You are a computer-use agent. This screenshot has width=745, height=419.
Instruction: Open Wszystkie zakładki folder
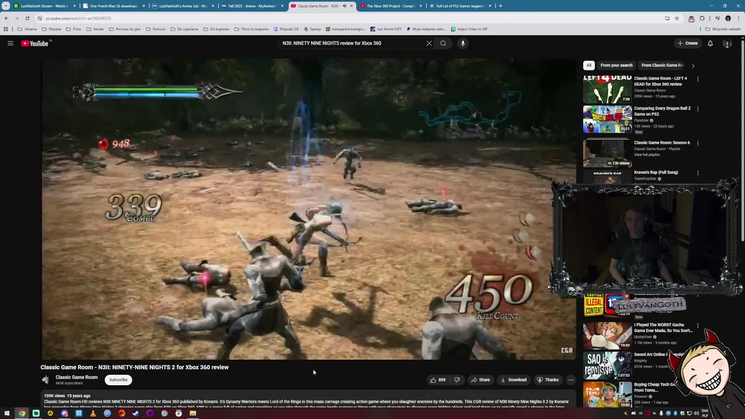[723, 29]
